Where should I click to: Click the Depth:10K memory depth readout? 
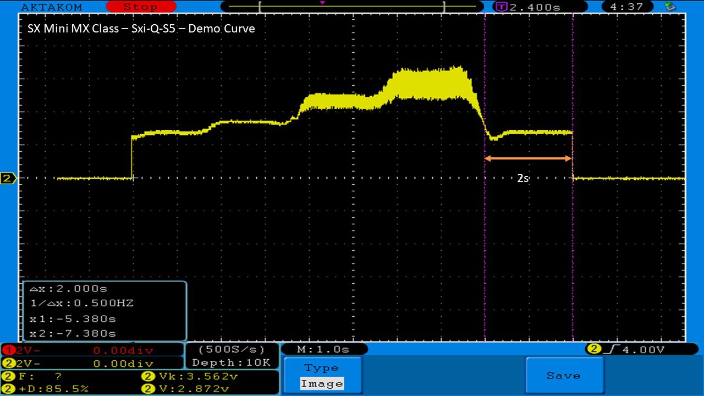231,362
